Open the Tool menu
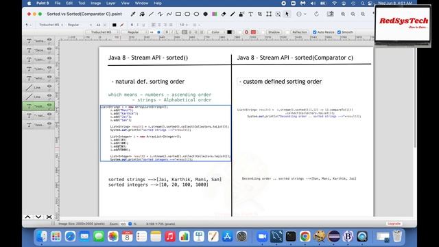 point(82,3)
